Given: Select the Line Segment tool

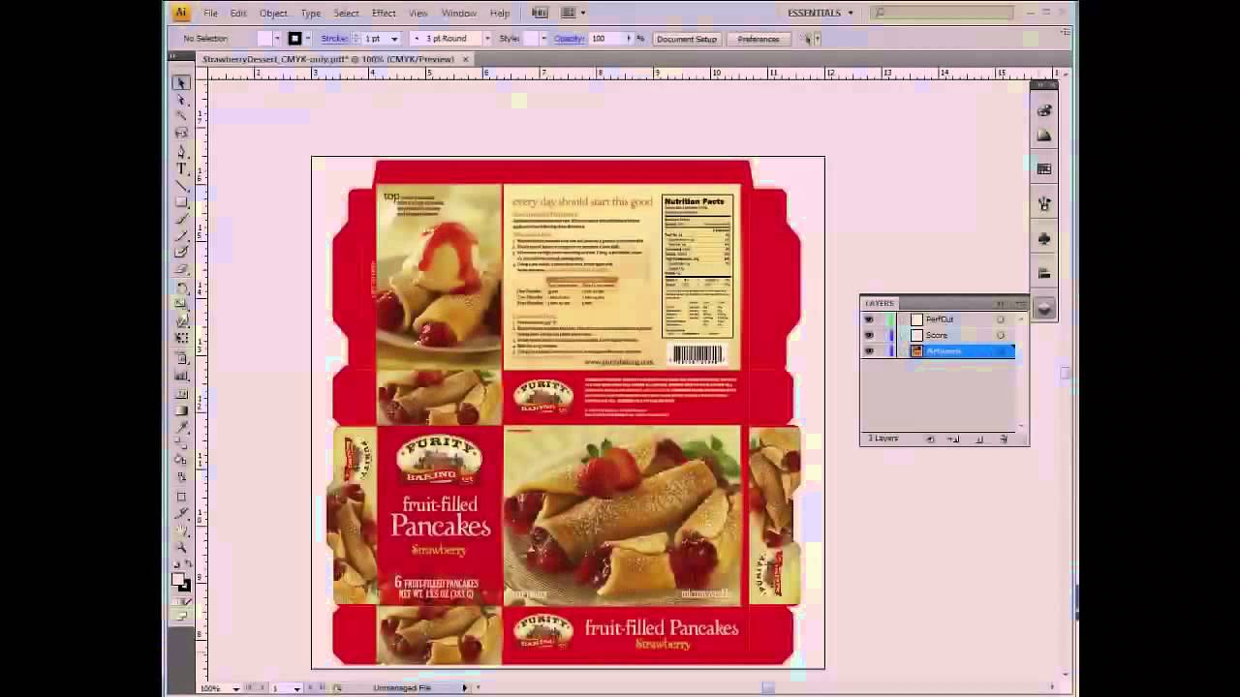Looking at the screenshot, I should [181, 185].
